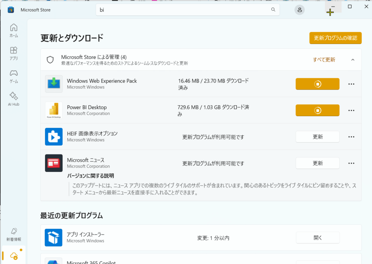Click the search magnifier icon
372x264 pixels.
(x=273, y=9)
